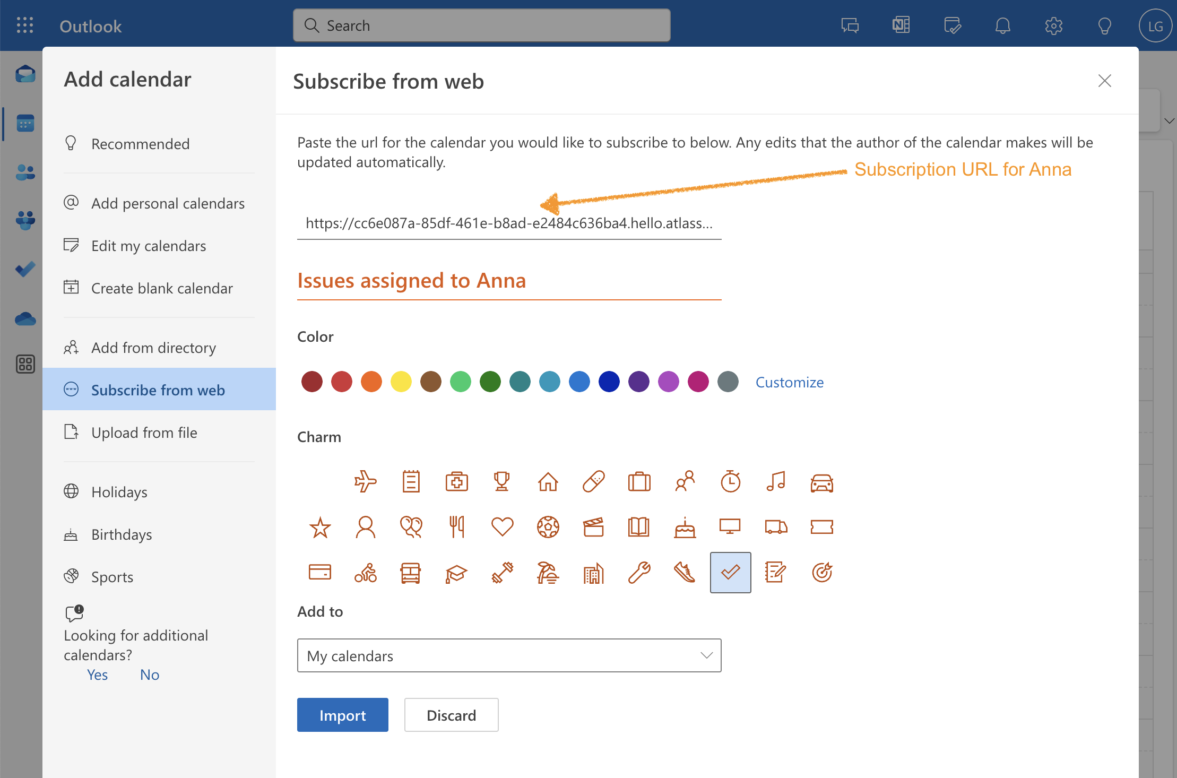Open the app launcher grid
1177x778 pixels.
pos(25,25)
